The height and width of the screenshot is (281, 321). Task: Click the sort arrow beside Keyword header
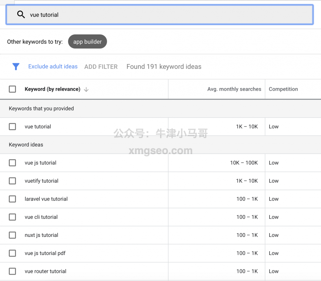[86, 89]
